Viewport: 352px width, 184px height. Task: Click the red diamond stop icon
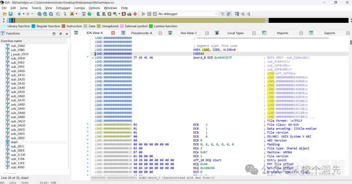point(135,14)
